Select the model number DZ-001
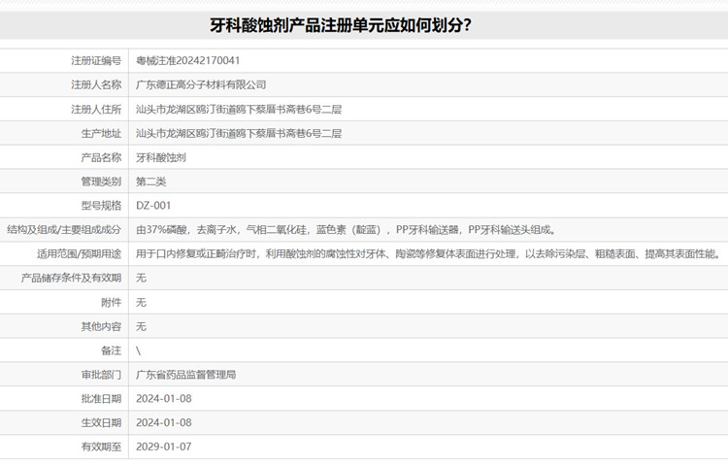Image resolution: width=728 pixels, height=464 pixels. 153,206
